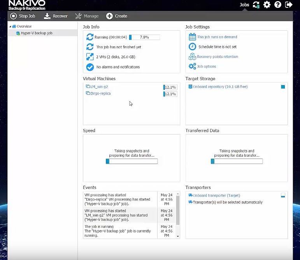Viewport: 300px width, 260px height.
Task: Click the recovery points cubes icon
Action: 192,56
